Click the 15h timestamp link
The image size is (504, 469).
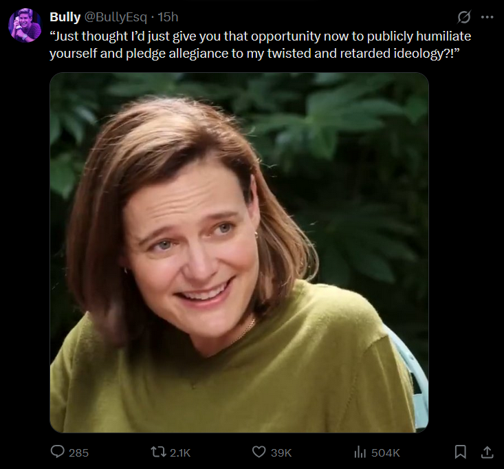pyautogui.click(x=168, y=17)
